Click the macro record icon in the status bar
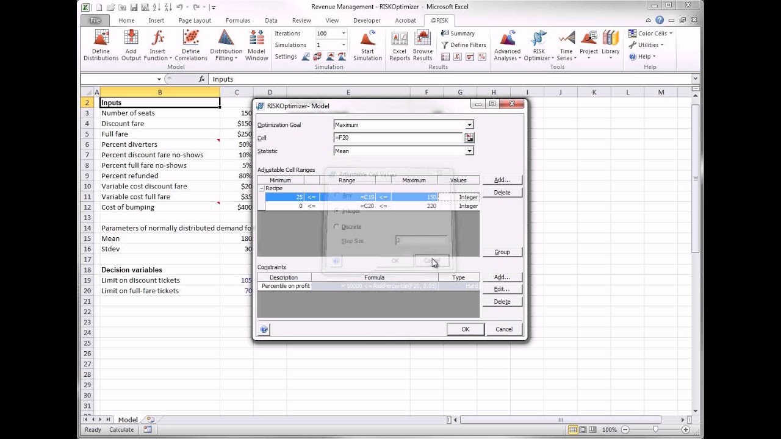 (148, 430)
